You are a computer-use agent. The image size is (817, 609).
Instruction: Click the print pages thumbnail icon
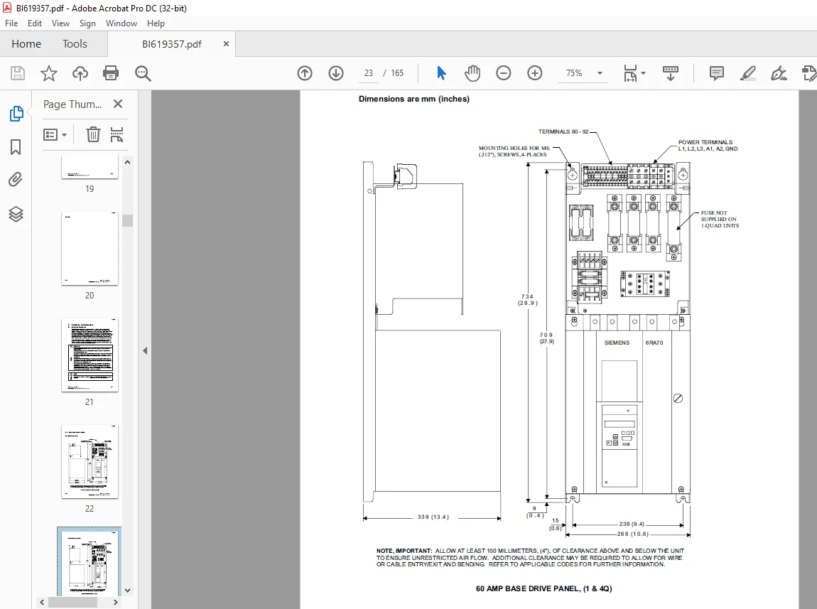[117, 134]
